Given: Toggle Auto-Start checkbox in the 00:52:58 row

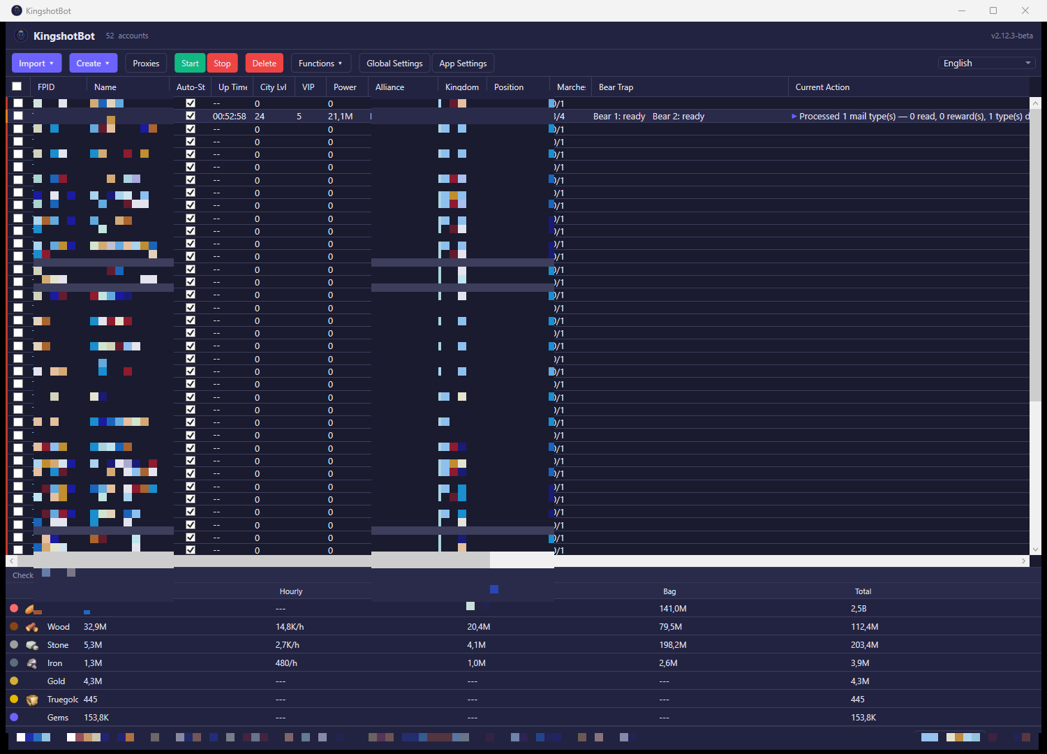Looking at the screenshot, I should coord(191,116).
